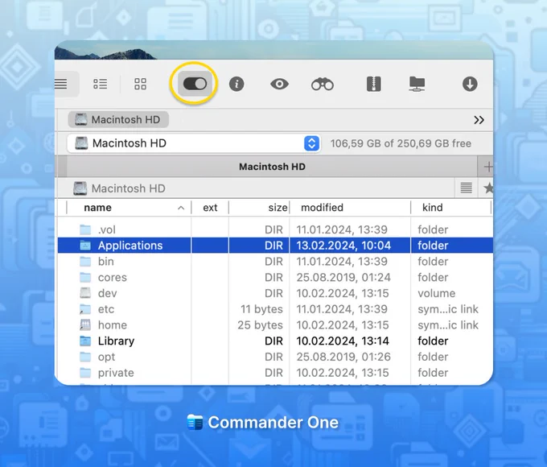
Task: Click date 13.02.2024, 10:04 cell
Action: coord(343,246)
